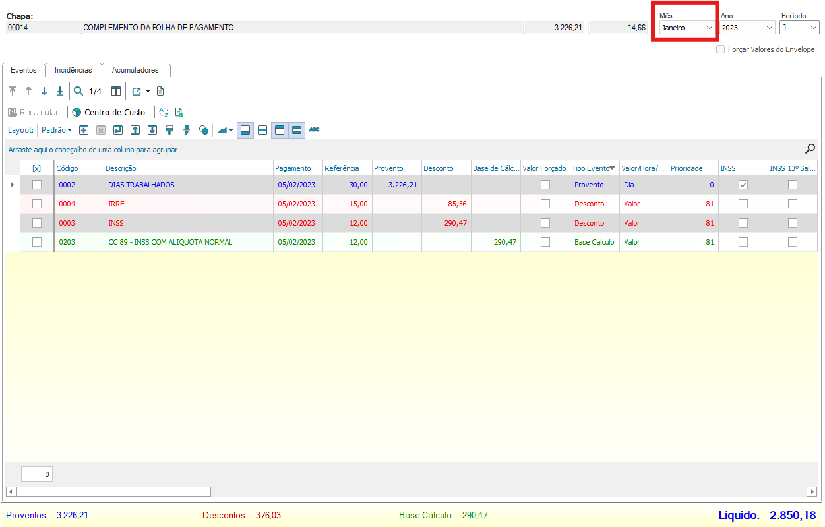Click the horizontal scrollbar right arrow

coord(812,491)
